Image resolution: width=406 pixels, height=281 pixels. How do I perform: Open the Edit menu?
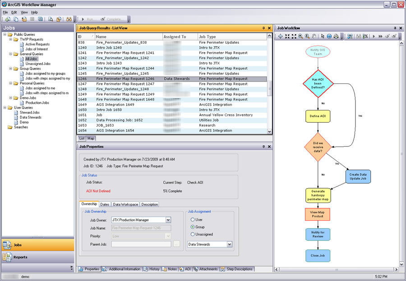[x=14, y=12]
